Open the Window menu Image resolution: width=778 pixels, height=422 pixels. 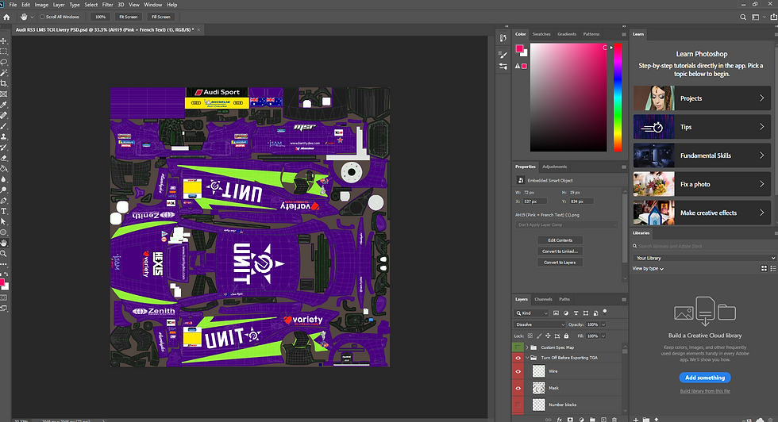(152, 5)
